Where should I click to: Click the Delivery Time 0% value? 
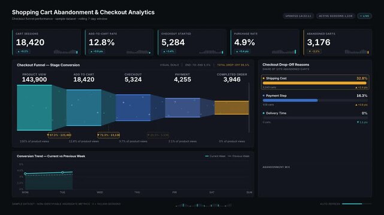click(364, 113)
